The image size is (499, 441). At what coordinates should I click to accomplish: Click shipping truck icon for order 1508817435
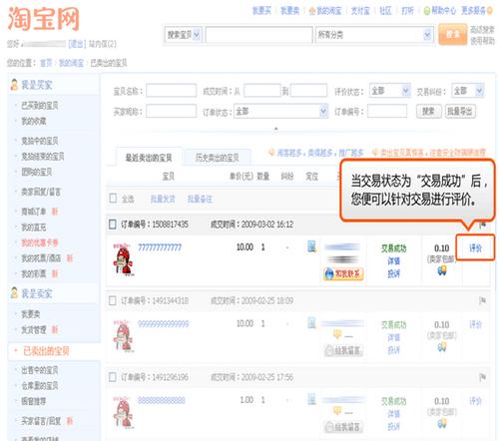click(442, 271)
